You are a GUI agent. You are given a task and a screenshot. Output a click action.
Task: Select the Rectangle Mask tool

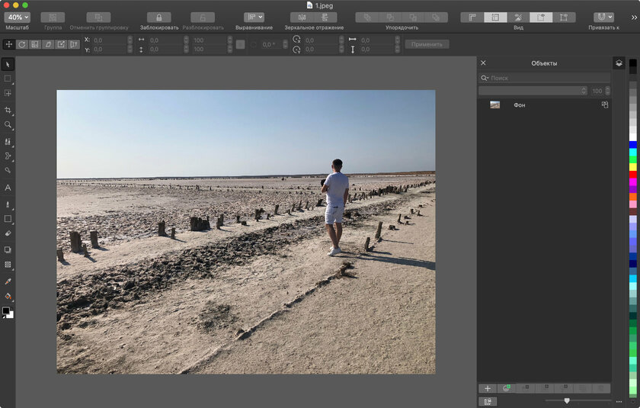[x=8, y=79]
